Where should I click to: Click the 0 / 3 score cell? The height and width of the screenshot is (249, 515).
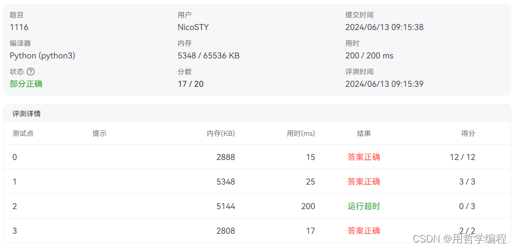[x=467, y=206]
